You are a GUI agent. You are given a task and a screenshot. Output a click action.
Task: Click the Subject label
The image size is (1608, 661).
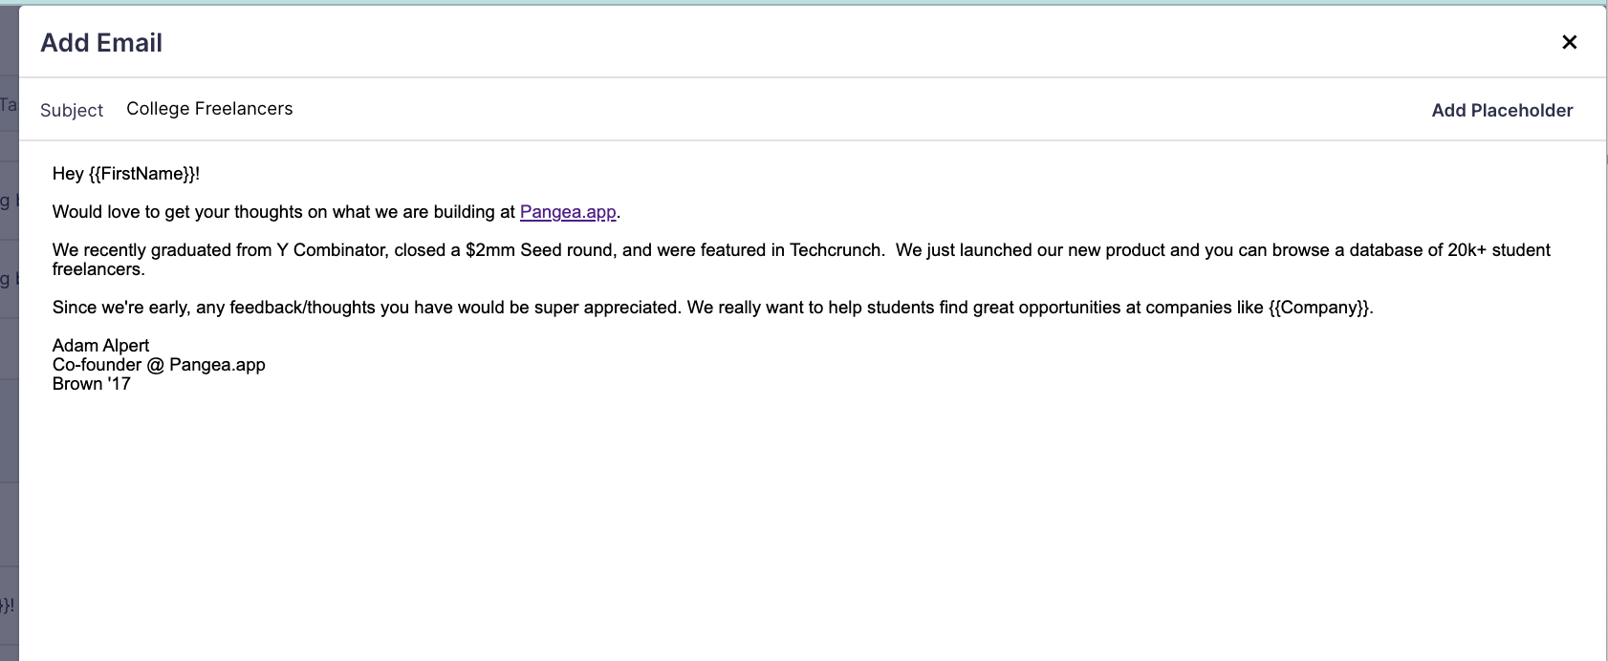click(71, 110)
